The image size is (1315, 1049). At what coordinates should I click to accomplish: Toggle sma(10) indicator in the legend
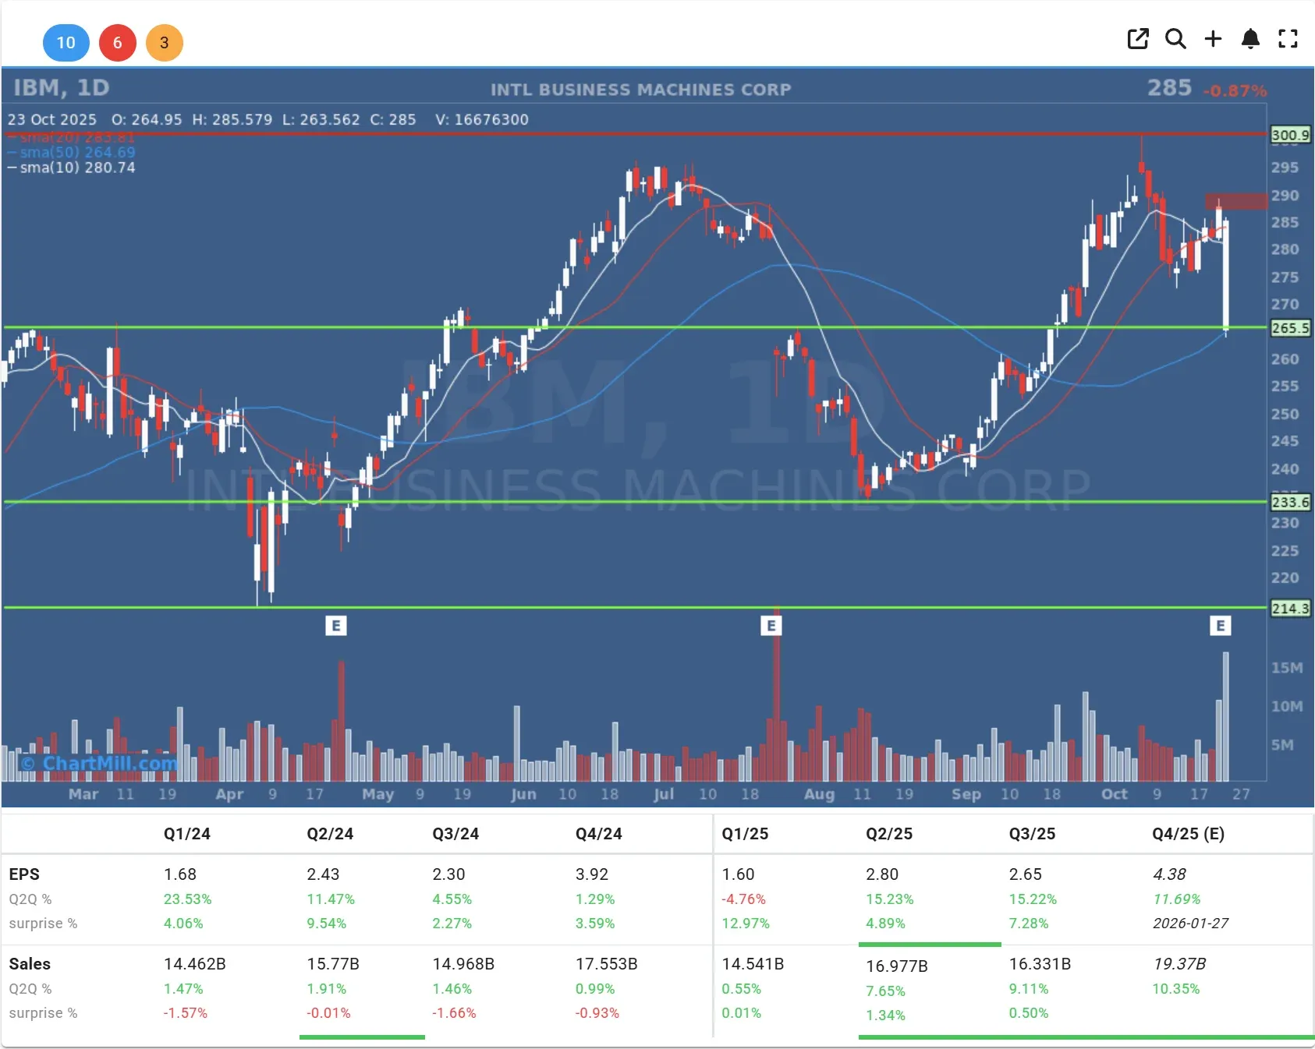pyautogui.click(x=70, y=168)
